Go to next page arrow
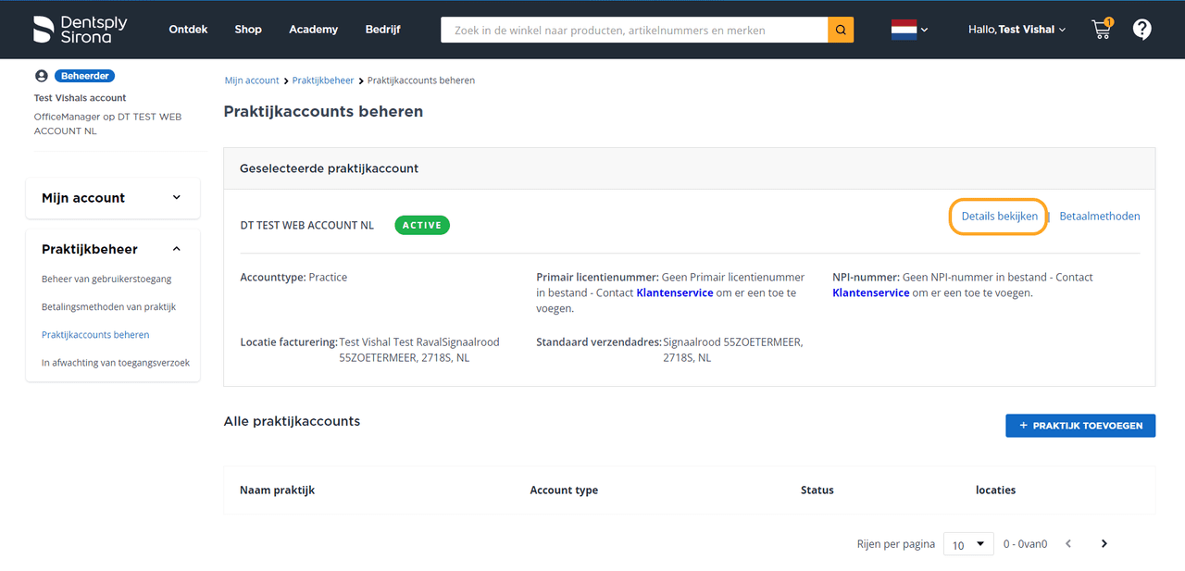Image resolution: width=1185 pixels, height=571 pixels. (x=1104, y=544)
